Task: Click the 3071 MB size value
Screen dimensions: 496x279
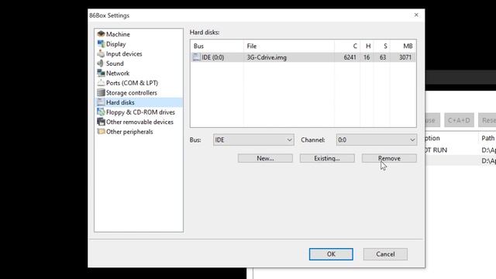Action: 405,57
